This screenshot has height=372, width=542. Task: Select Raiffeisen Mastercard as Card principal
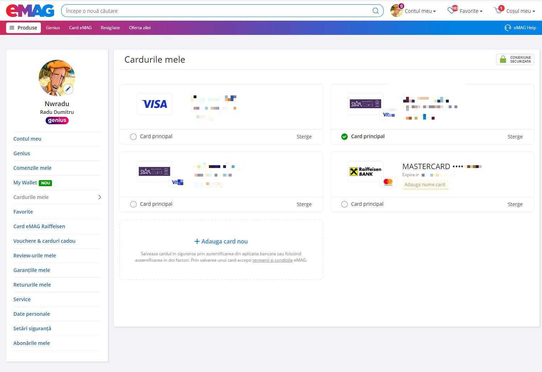[344, 204]
